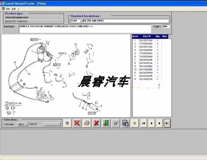Click the printer icon to print plate

(87, 123)
